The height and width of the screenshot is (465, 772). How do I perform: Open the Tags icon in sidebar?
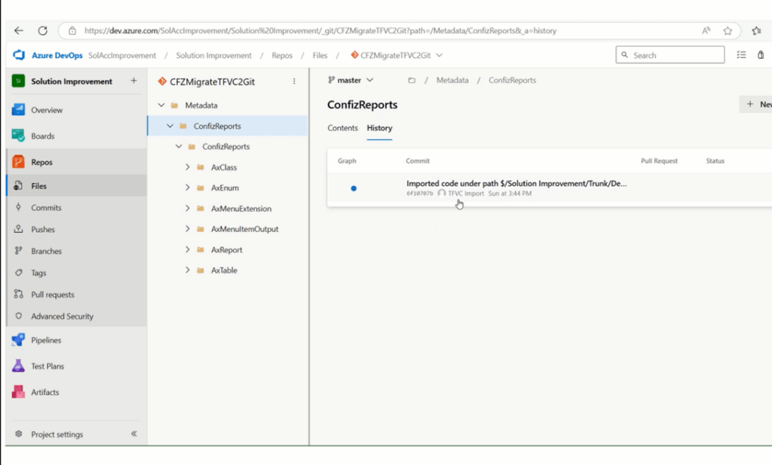(18, 272)
